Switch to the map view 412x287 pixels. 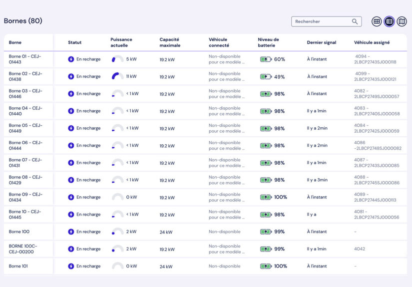point(402,21)
